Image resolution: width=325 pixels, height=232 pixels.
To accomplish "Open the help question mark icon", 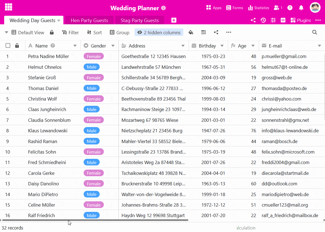I will 290,8.
